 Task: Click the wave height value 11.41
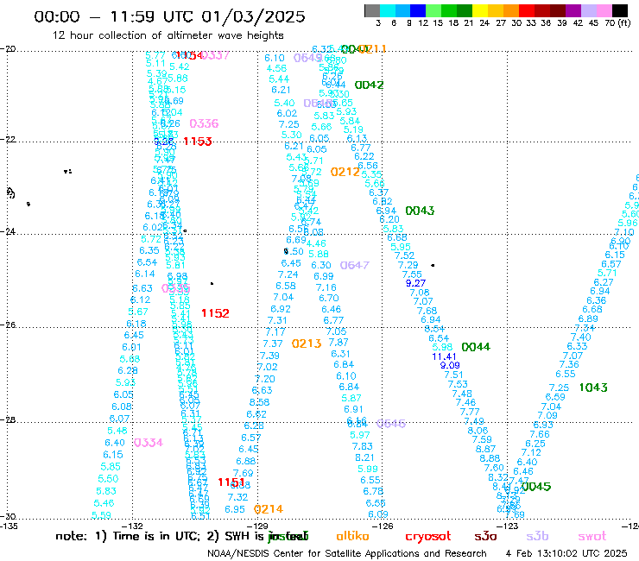pyautogui.click(x=444, y=357)
